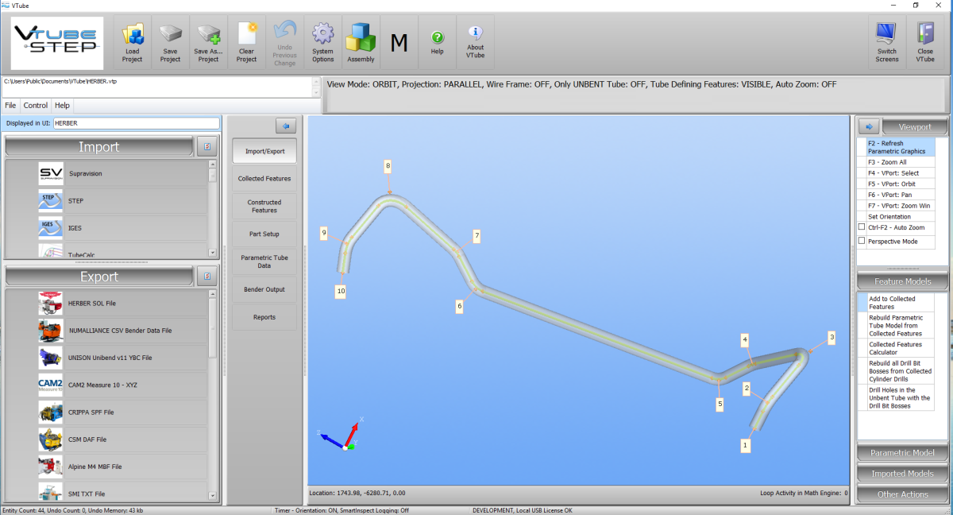
Task: Open the Other Actions section
Action: click(901, 494)
